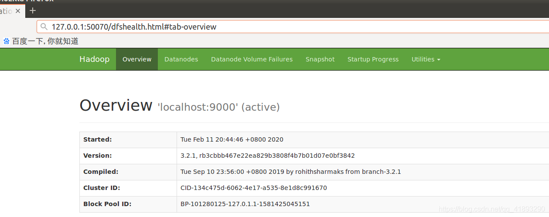549x217 pixels.
Task: Focus the address bar URL field
Action: (x=293, y=27)
